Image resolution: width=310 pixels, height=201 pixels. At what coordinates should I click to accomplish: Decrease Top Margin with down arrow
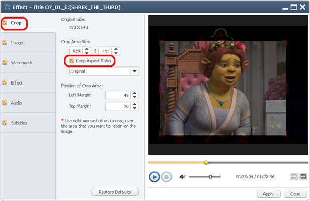pyautogui.click(x=135, y=108)
